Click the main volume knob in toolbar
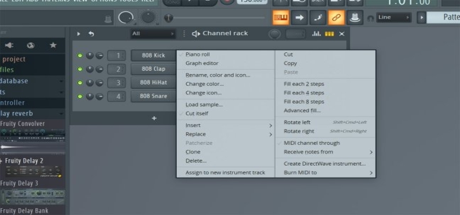Screen dimensions: 460x215 click(x=125, y=18)
